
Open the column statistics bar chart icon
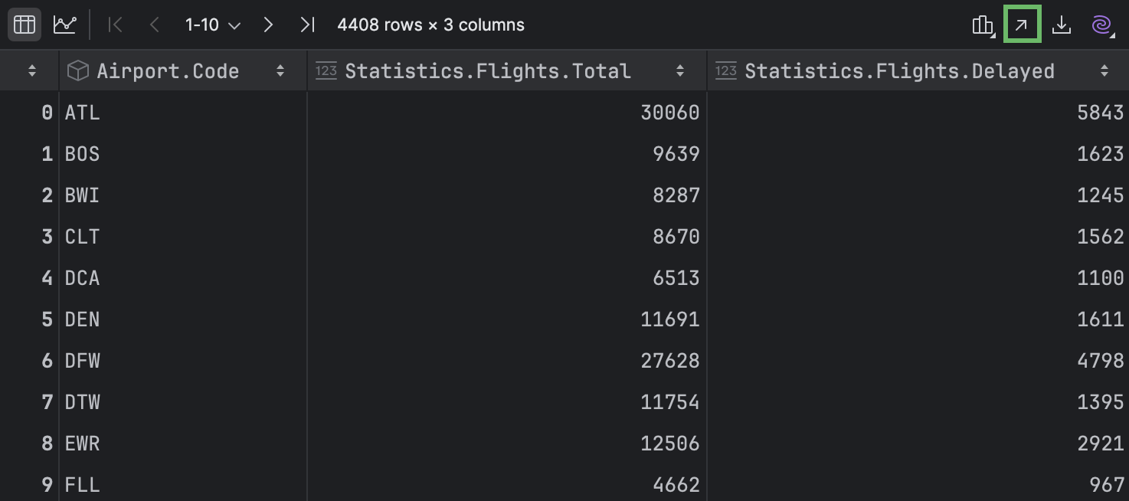983,25
